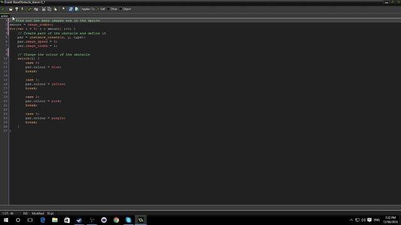Launch Microsoft Edge from taskbar

click(x=43, y=220)
